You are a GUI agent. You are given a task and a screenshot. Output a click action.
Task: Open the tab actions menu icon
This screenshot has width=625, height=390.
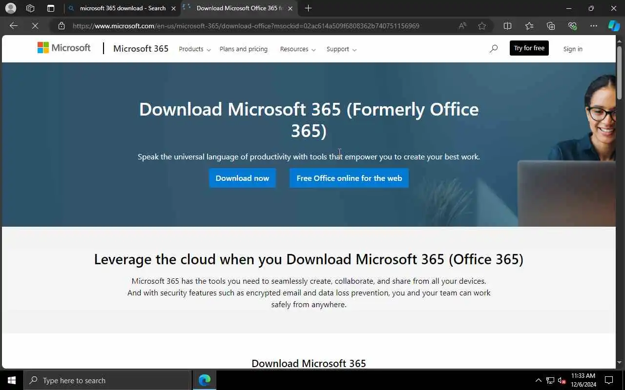pos(50,8)
